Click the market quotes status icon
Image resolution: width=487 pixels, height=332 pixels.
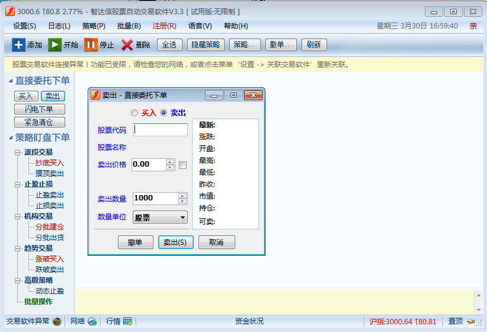128,321
